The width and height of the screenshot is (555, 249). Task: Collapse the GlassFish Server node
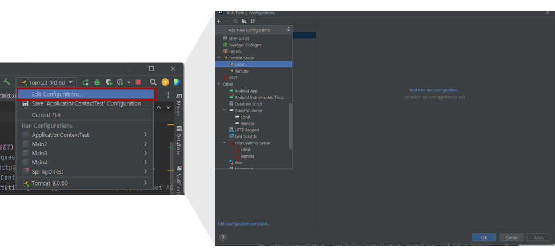(225, 110)
